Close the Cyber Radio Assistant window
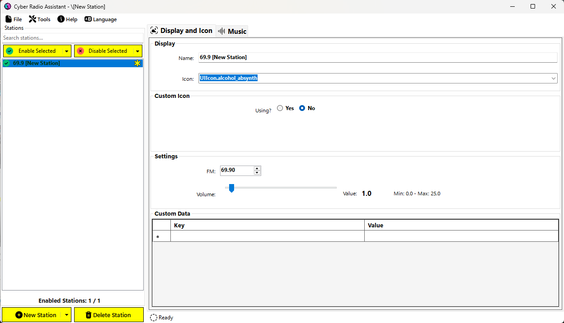564x323 pixels. (x=554, y=6)
